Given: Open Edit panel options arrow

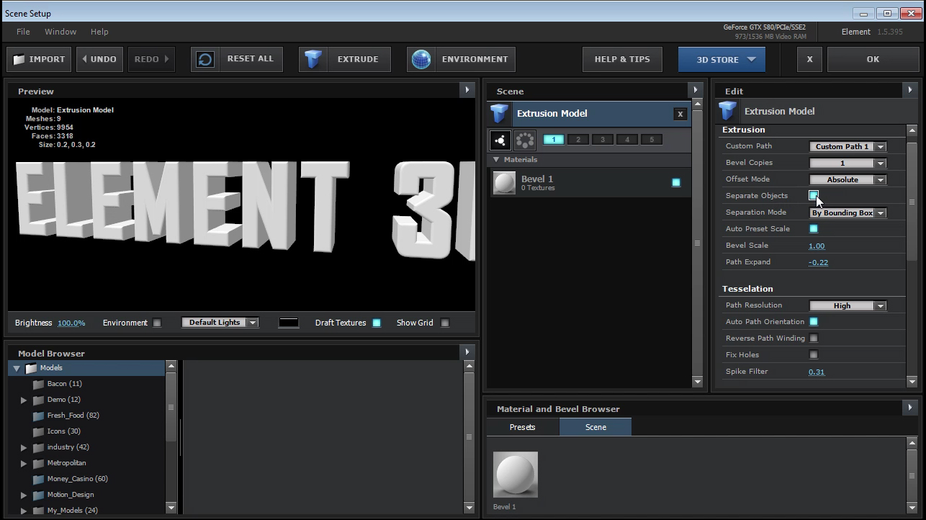Looking at the screenshot, I should pos(911,90).
